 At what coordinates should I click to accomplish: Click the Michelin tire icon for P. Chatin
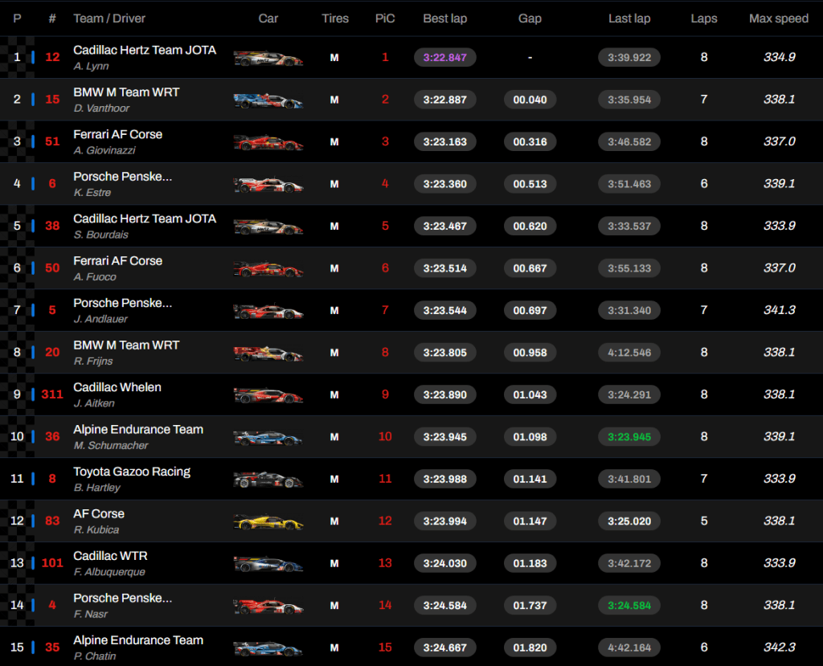pos(334,648)
